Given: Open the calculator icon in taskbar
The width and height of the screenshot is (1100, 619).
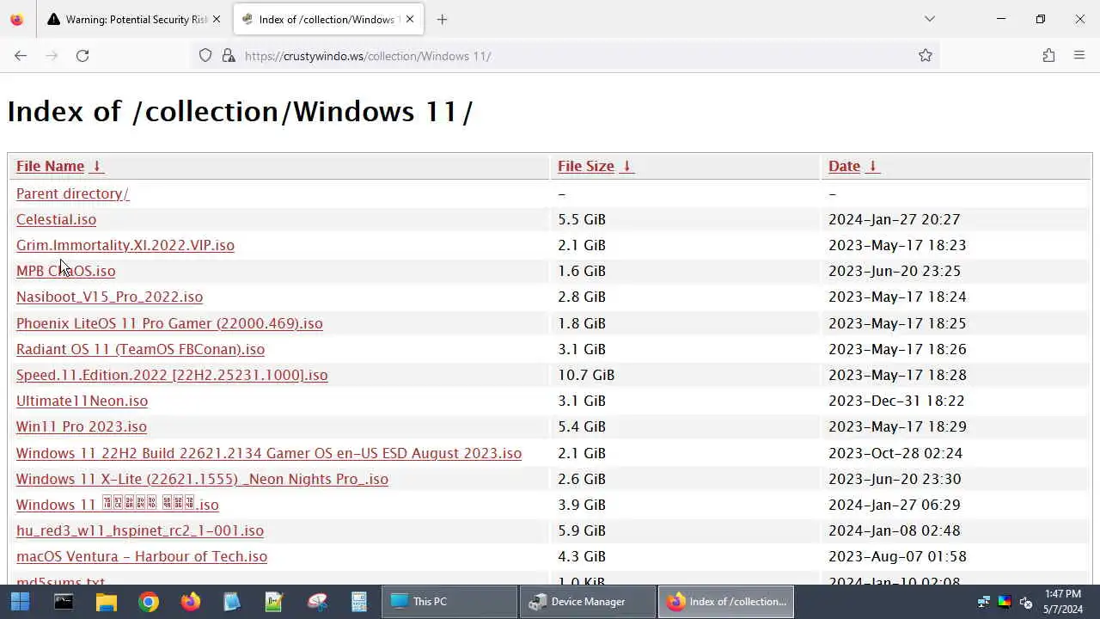Looking at the screenshot, I should 358,602.
